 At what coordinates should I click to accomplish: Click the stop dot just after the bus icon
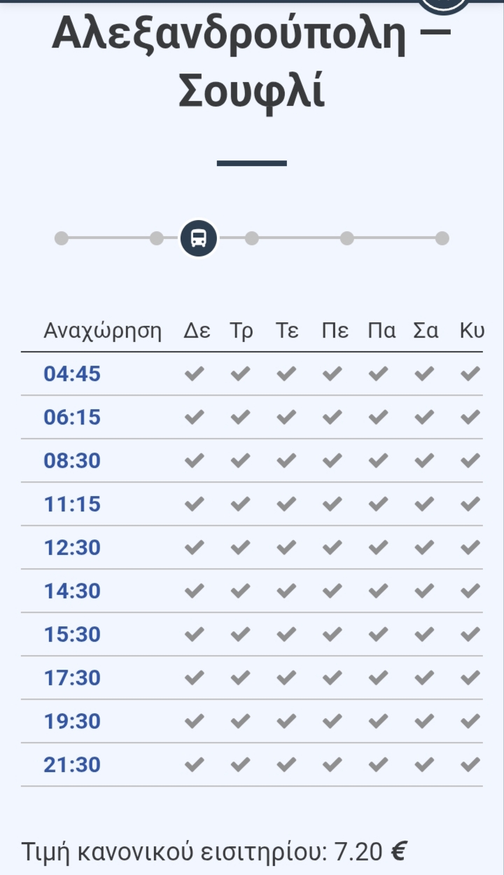pyautogui.click(x=252, y=238)
